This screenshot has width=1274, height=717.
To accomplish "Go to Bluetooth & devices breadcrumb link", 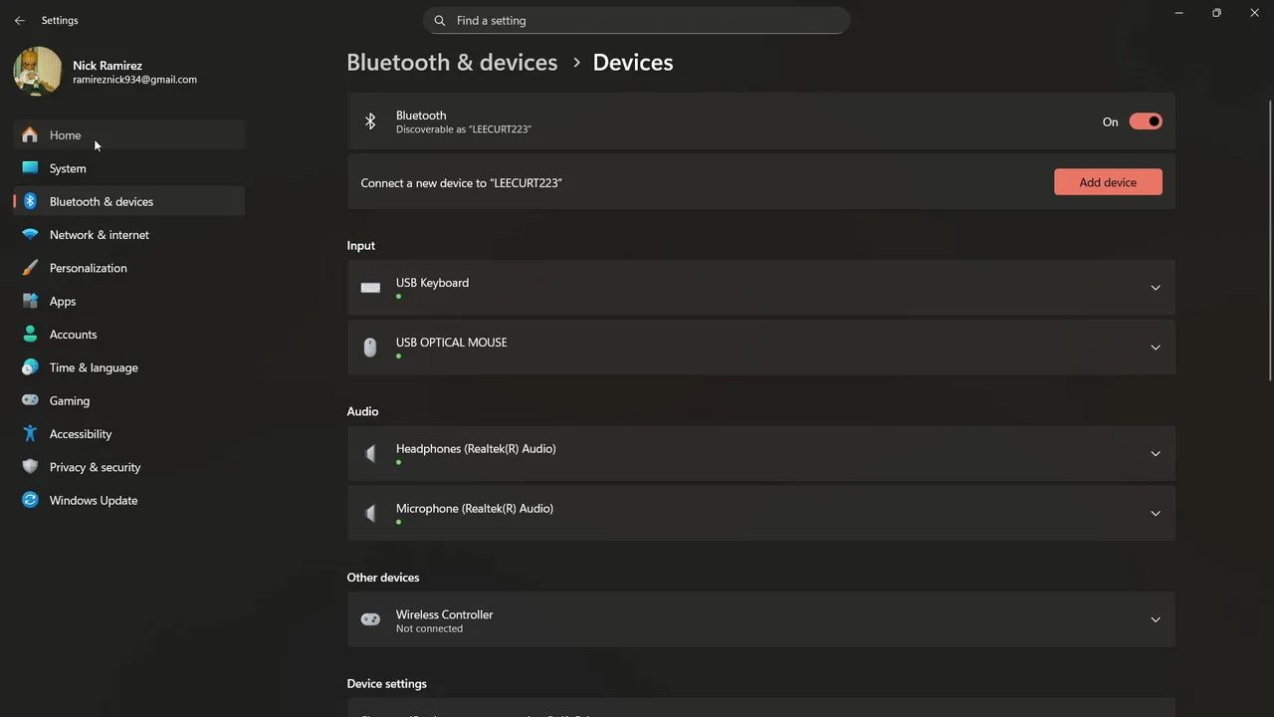I will coord(452,62).
